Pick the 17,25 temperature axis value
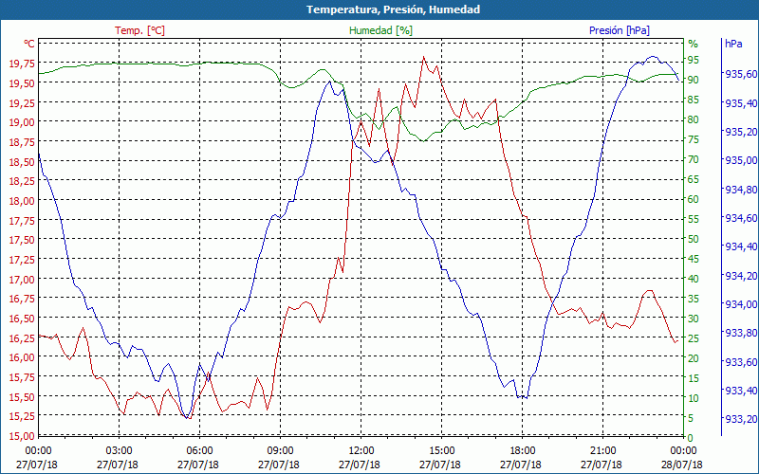 click(22, 260)
